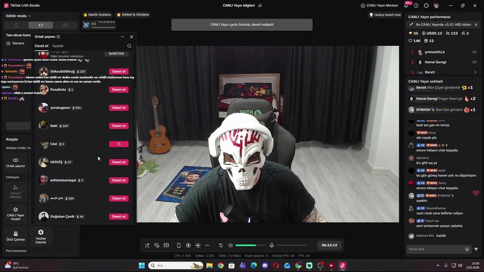Invite yorukoglann with Davet et
The width and height of the screenshot is (484, 272).
pyautogui.click(x=119, y=108)
